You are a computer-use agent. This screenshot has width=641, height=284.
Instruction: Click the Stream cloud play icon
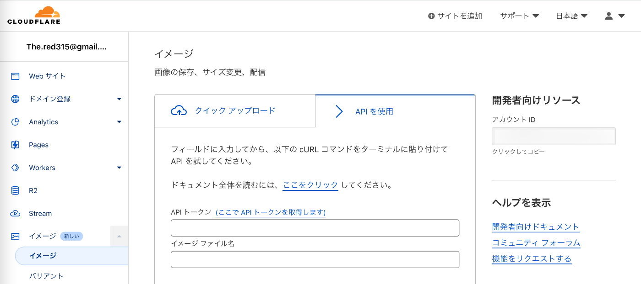pos(15,213)
